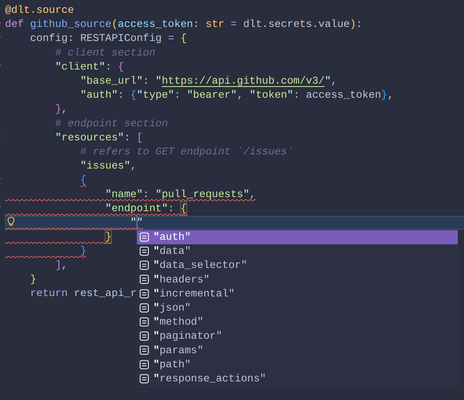Select the "incremental" completion entry
The image size is (464, 400).
click(x=194, y=293)
